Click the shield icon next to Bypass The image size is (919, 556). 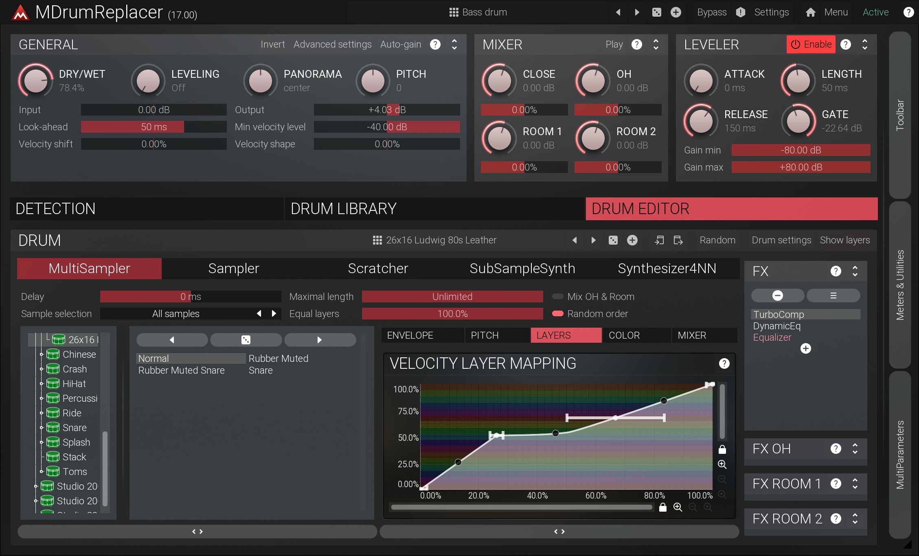point(741,12)
